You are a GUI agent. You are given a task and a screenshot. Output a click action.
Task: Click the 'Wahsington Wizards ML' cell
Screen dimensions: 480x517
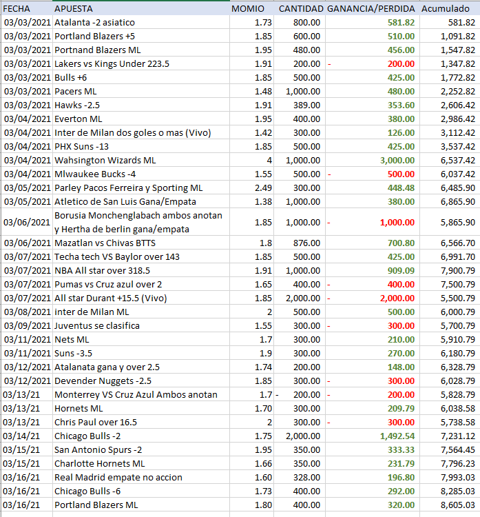141,160
